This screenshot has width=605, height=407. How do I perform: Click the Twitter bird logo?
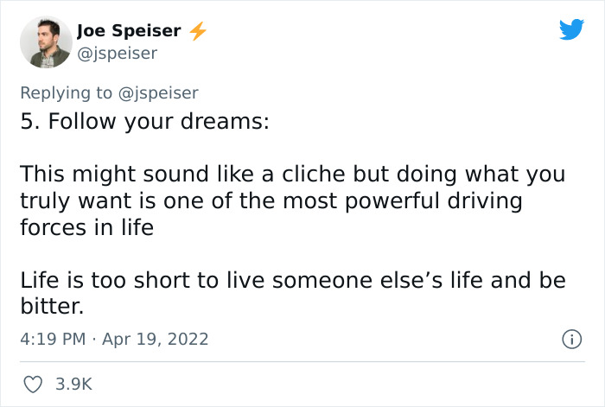[x=571, y=29]
